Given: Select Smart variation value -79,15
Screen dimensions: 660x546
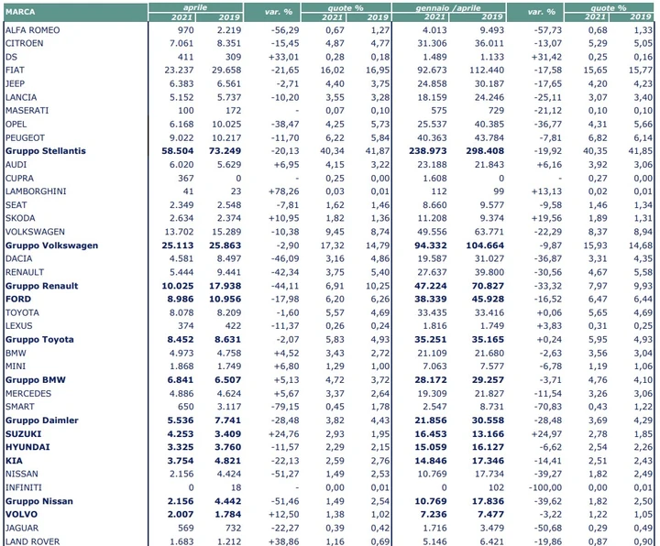Looking at the screenshot, I should [285, 407].
